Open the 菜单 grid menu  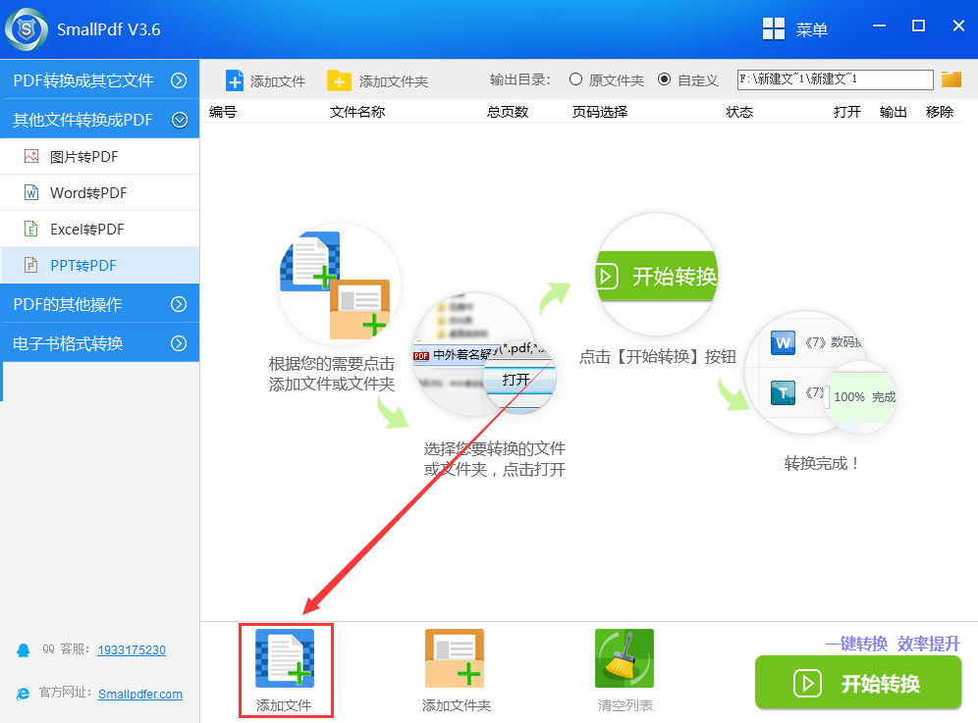coord(795,28)
